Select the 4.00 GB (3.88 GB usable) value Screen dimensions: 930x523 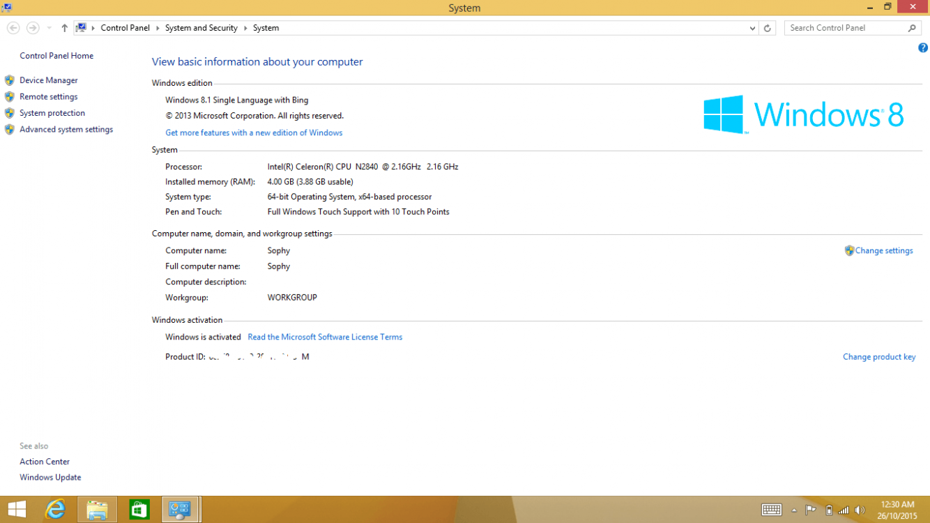(310, 182)
